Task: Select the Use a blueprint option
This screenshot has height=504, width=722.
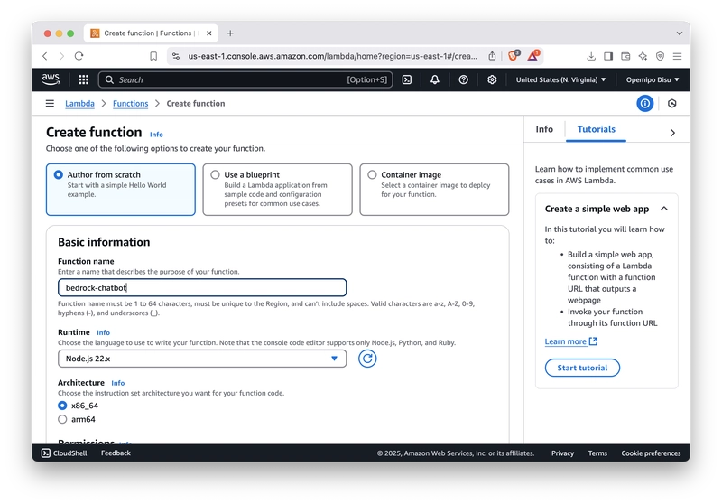Action: click(215, 175)
